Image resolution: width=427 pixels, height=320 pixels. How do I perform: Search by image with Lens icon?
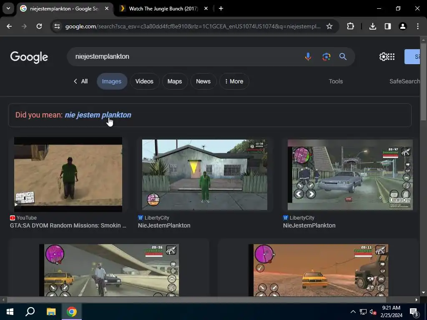pos(326,57)
